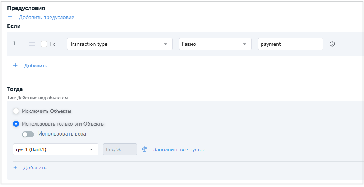The width and height of the screenshot is (364, 187).
Task: Enable the Fx checkbox in condition 1
Action: [x=44, y=44]
